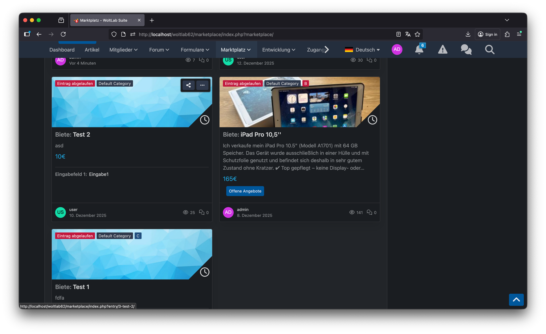546x334 pixels.
Task: Open the Artikel menu item
Action: pyautogui.click(x=92, y=50)
